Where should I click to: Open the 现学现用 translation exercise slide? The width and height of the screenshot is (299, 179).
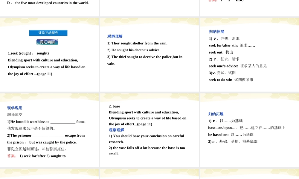pos(49,130)
